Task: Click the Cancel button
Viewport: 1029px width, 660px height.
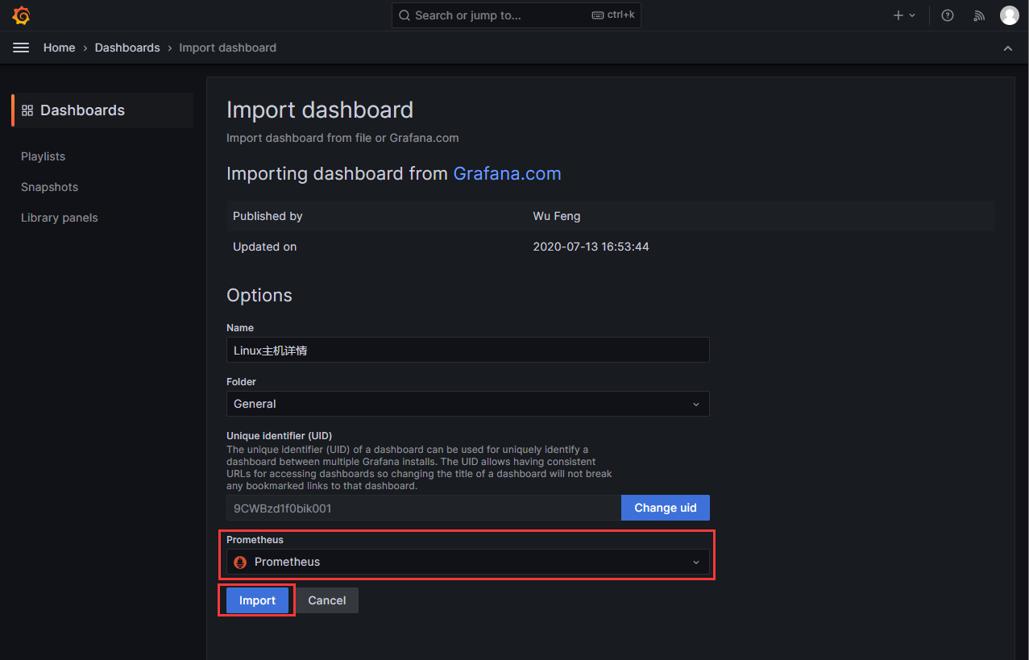Action: click(x=326, y=600)
